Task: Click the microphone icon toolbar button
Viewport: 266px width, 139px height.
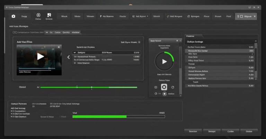Action: tap(101, 16)
